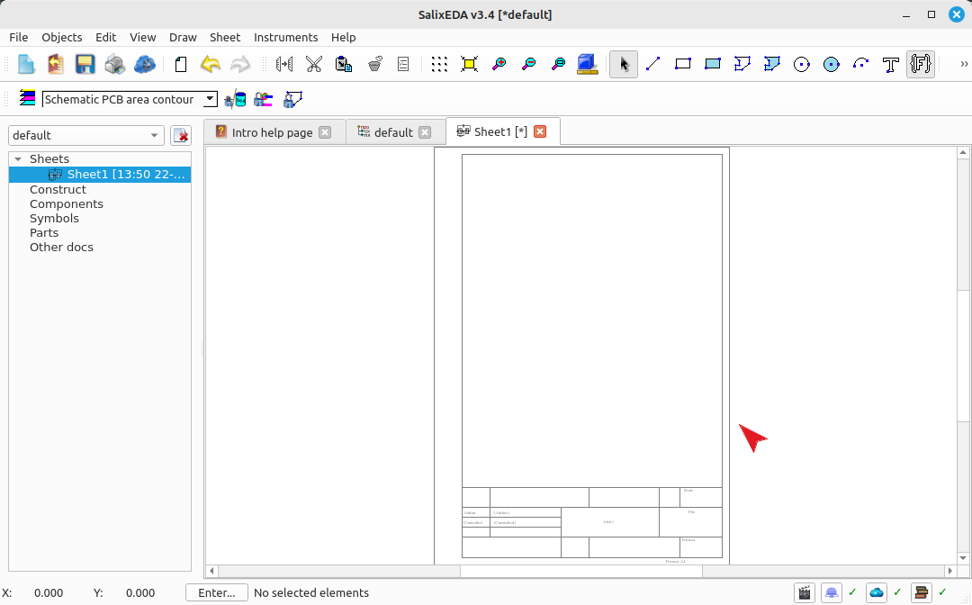
Task: Click the Paste clipboard icon
Action: coord(344,64)
